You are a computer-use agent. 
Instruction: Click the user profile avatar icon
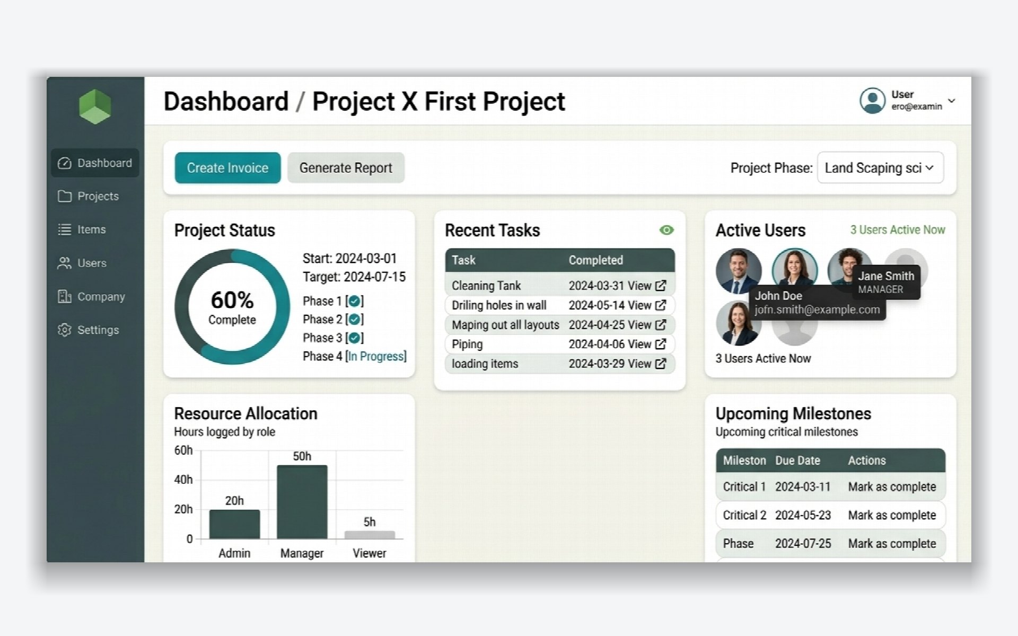point(872,101)
